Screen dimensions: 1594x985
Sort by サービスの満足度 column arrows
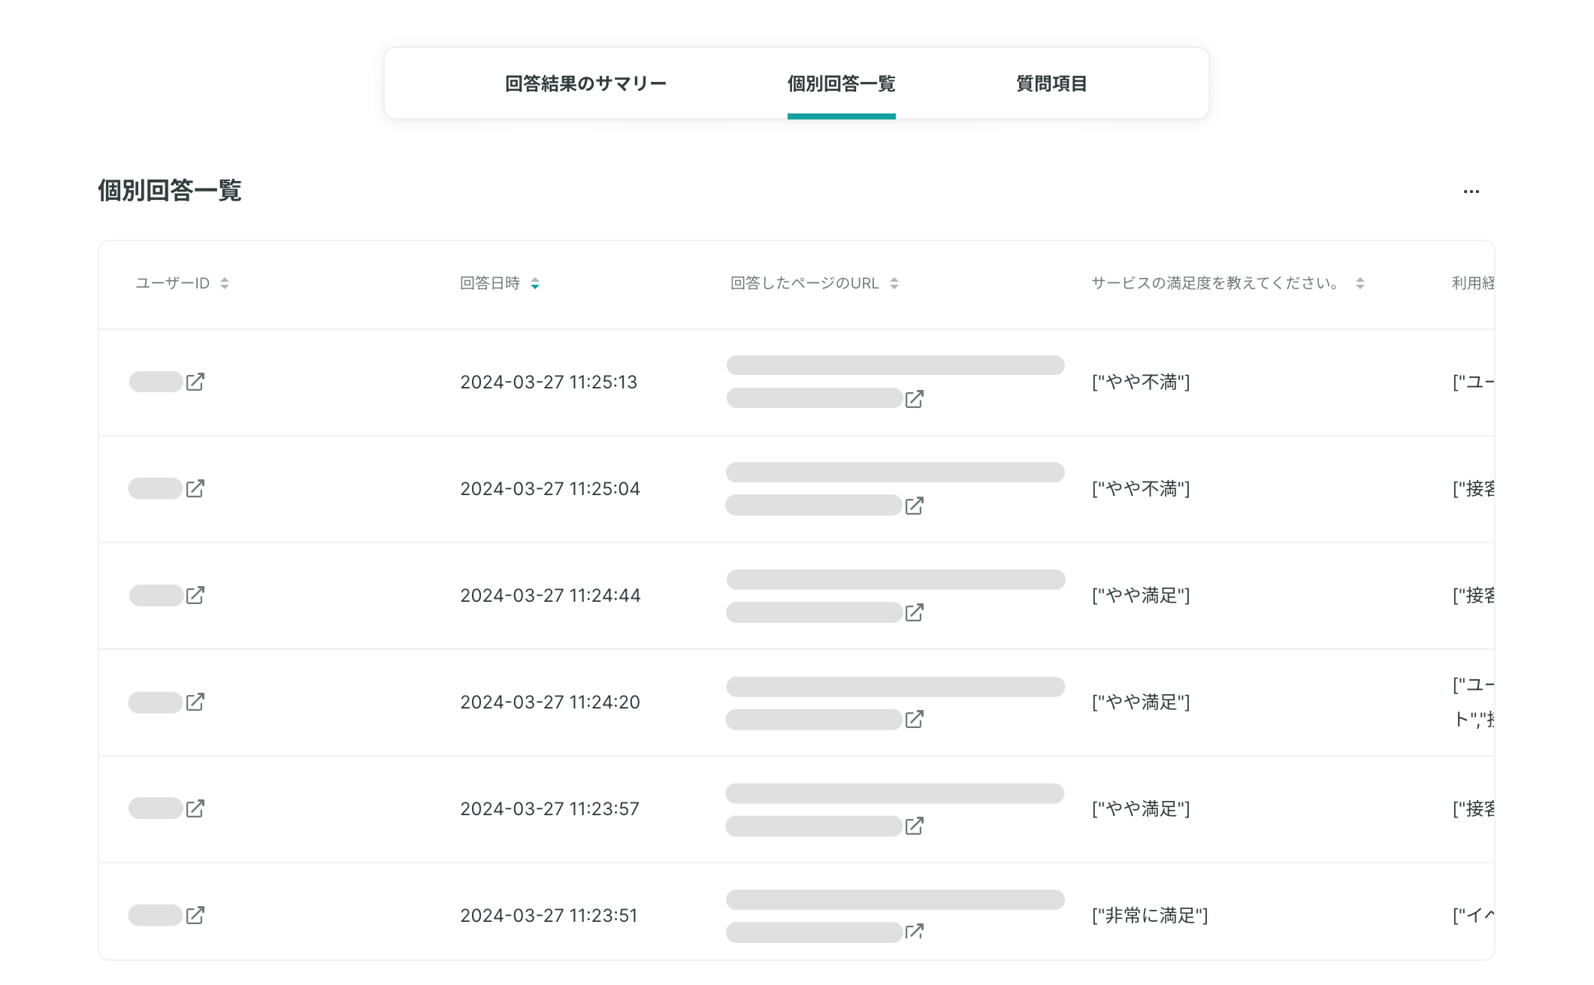point(1360,283)
